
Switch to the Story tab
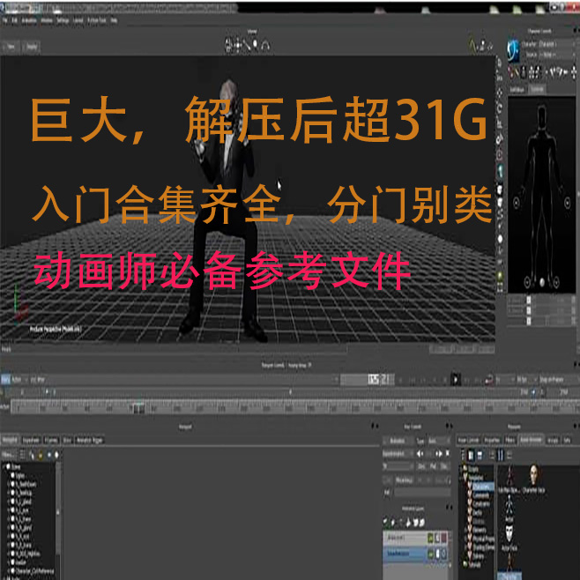tap(67, 440)
